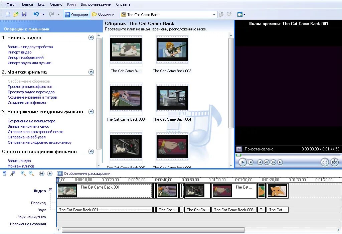Click Запись с видеоустройства link
This screenshot has height=234, width=342.
[30, 47]
